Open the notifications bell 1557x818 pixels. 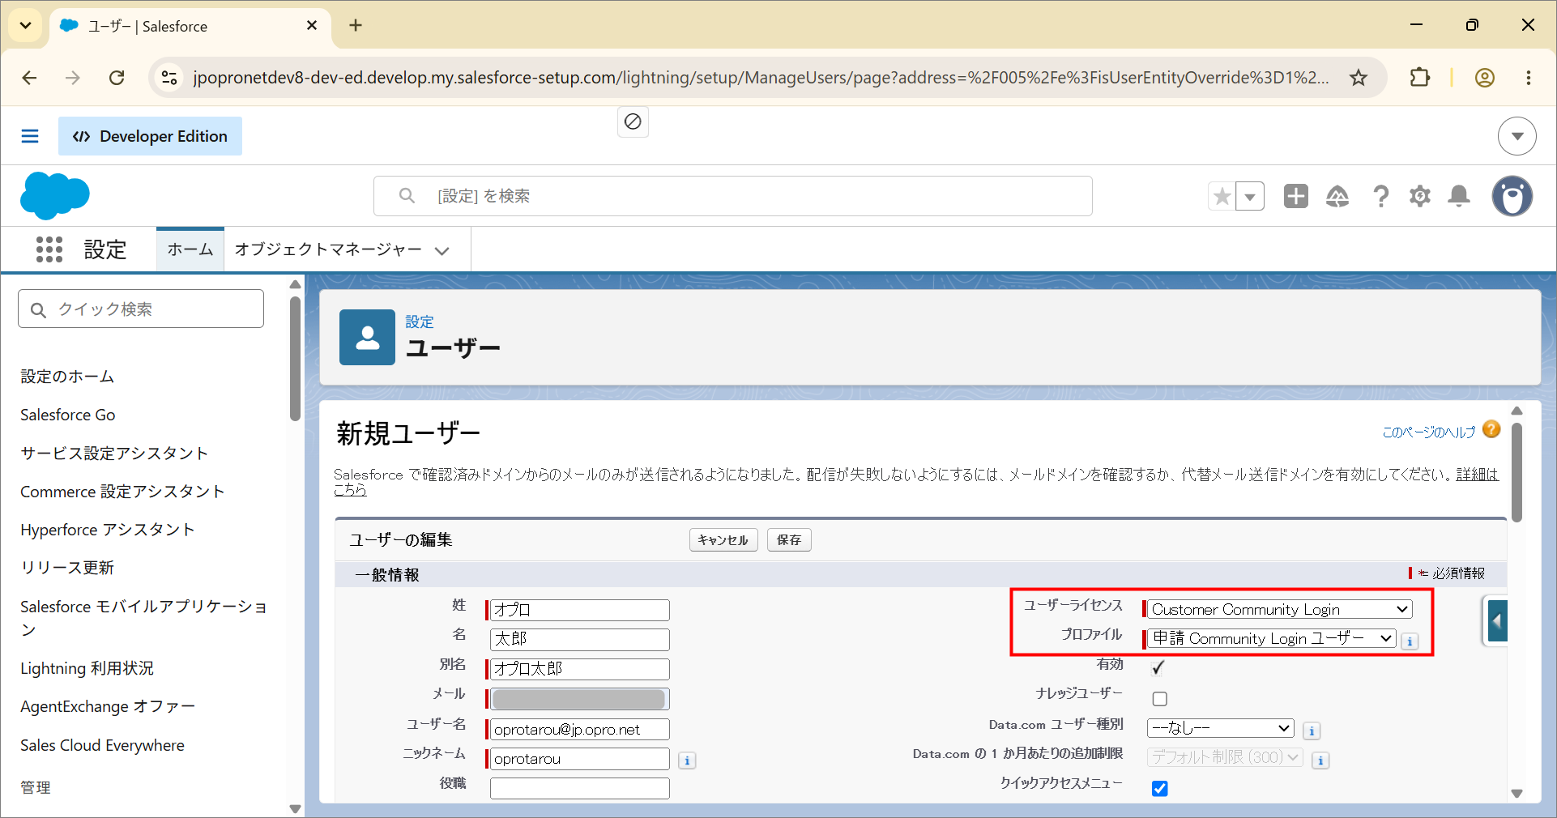point(1459,196)
